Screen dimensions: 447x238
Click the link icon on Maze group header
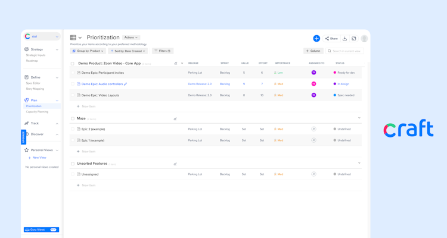pyautogui.click(x=175, y=119)
